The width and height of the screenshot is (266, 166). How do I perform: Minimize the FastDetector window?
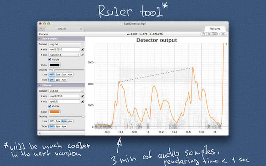point(44,24)
